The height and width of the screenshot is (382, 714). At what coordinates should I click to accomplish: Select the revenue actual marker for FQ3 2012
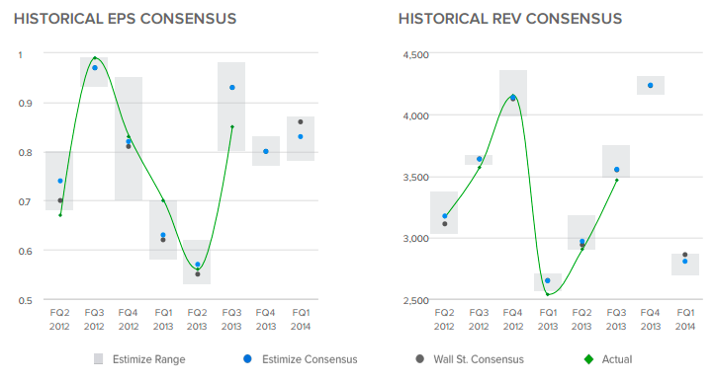pos(480,168)
